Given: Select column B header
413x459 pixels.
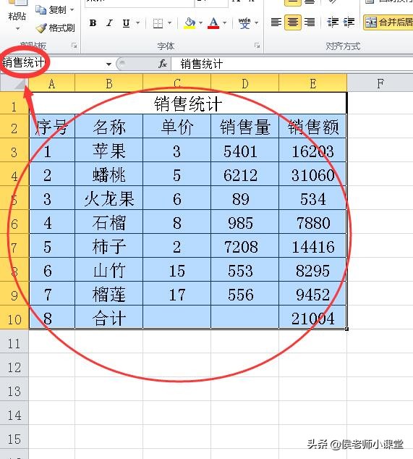Looking at the screenshot, I should click(x=109, y=84).
